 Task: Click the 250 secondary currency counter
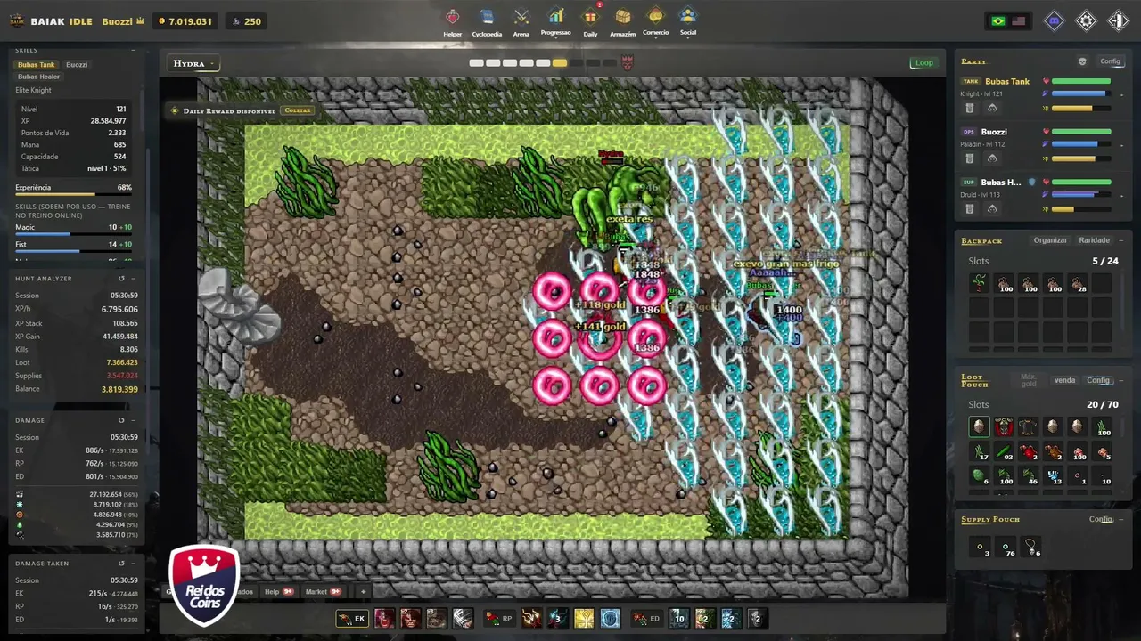pyautogui.click(x=246, y=21)
